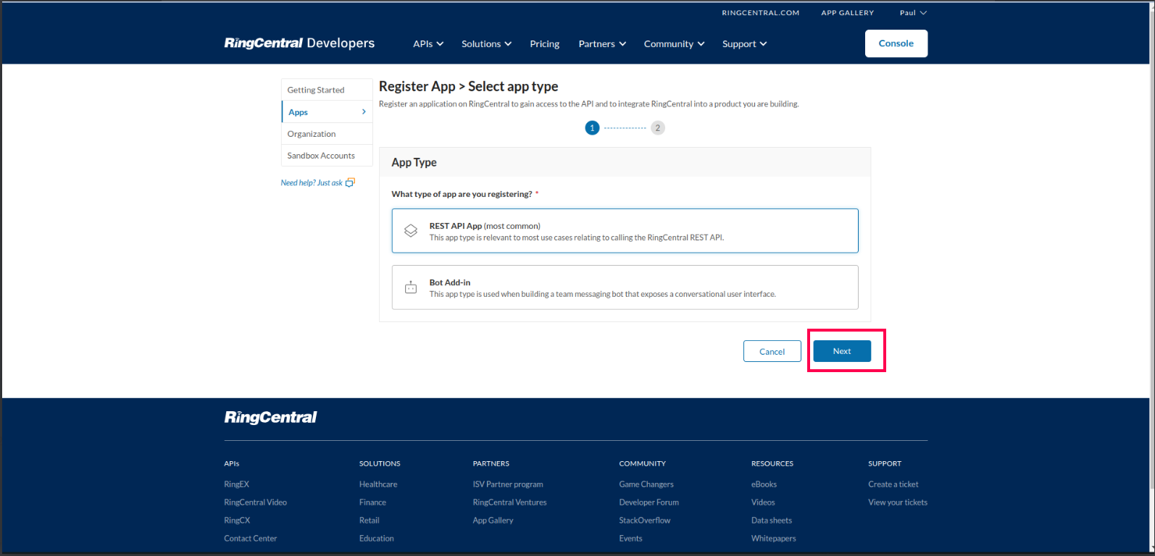Select the REST API App option
This screenshot has height=556, width=1155.
pos(625,231)
